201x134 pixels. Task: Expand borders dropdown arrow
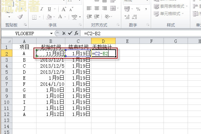(40, 17)
